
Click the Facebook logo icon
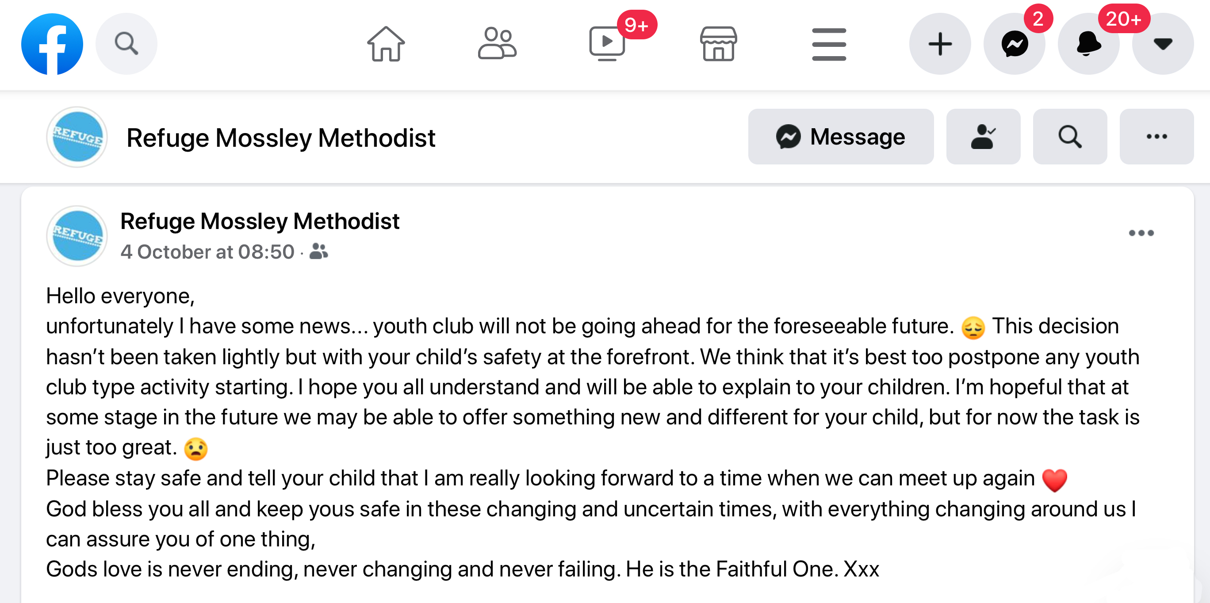pyautogui.click(x=52, y=44)
